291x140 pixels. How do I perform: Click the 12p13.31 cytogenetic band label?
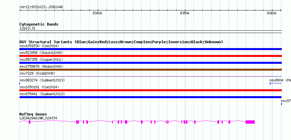tap(27, 28)
